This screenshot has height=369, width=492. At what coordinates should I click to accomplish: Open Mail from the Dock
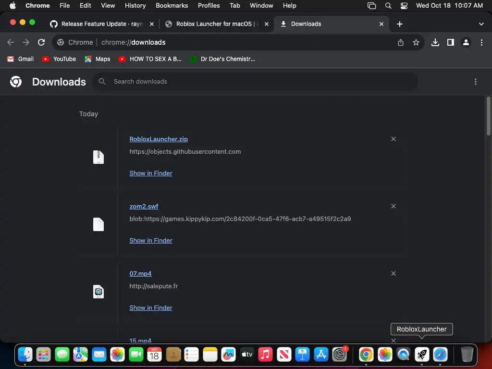click(x=99, y=355)
